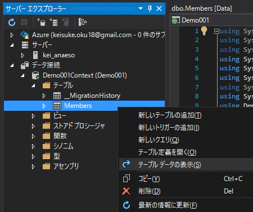This screenshot has width=253, height=212.
Task: Expand the Members table node
Action: tap(44, 106)
